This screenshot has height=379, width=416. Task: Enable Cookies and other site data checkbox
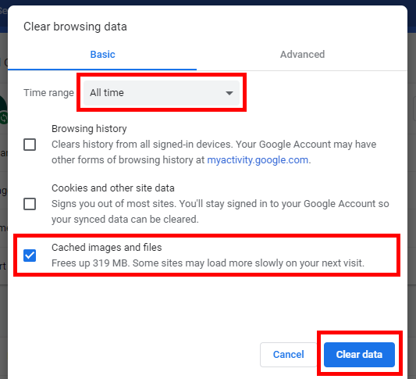tap(30, 204)
